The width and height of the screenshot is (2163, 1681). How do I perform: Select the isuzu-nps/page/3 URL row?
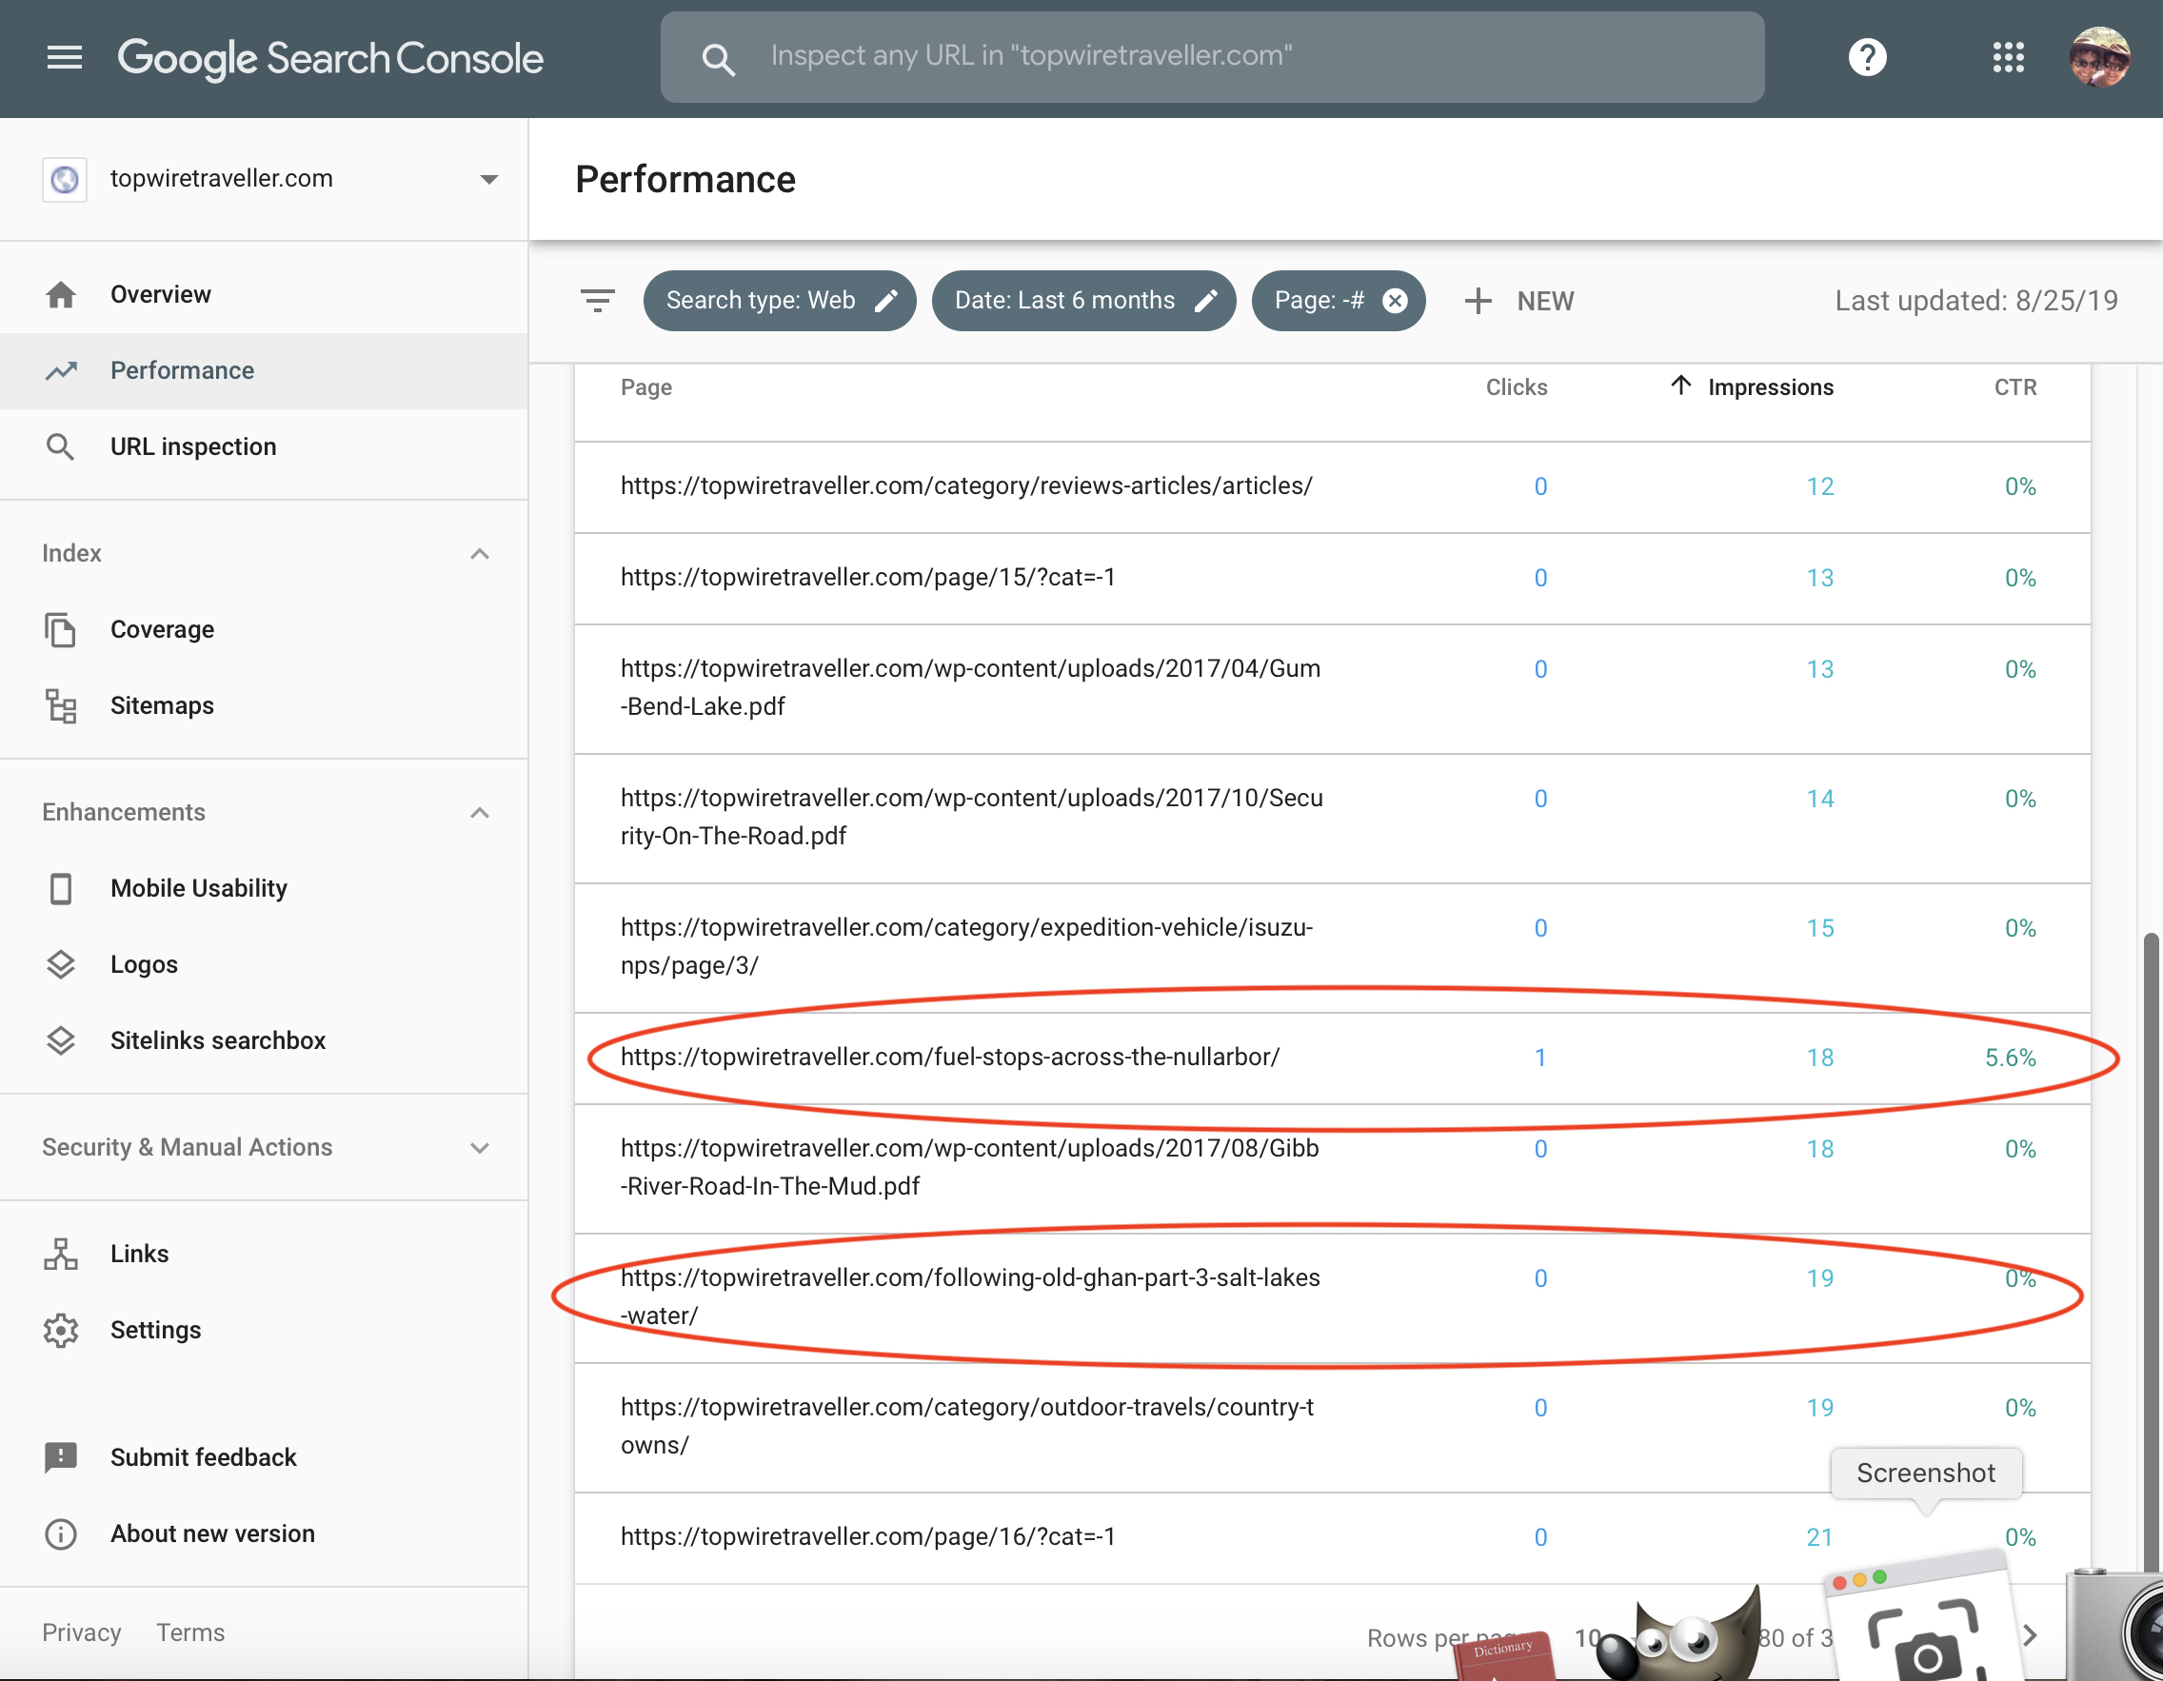coord(1332,946)
